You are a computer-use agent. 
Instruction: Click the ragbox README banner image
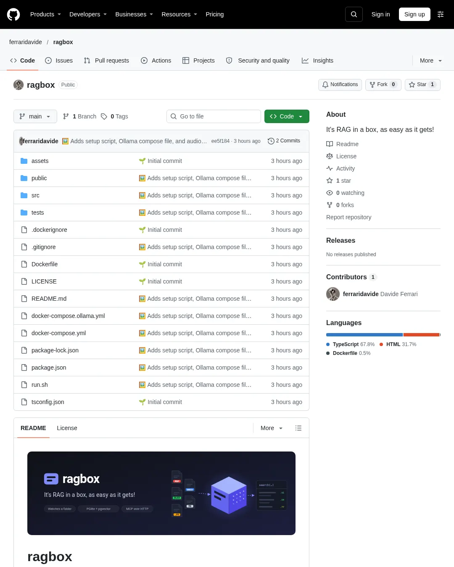[161, 493]
